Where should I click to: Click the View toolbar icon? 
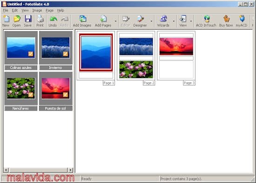click(x=183, y=19)
